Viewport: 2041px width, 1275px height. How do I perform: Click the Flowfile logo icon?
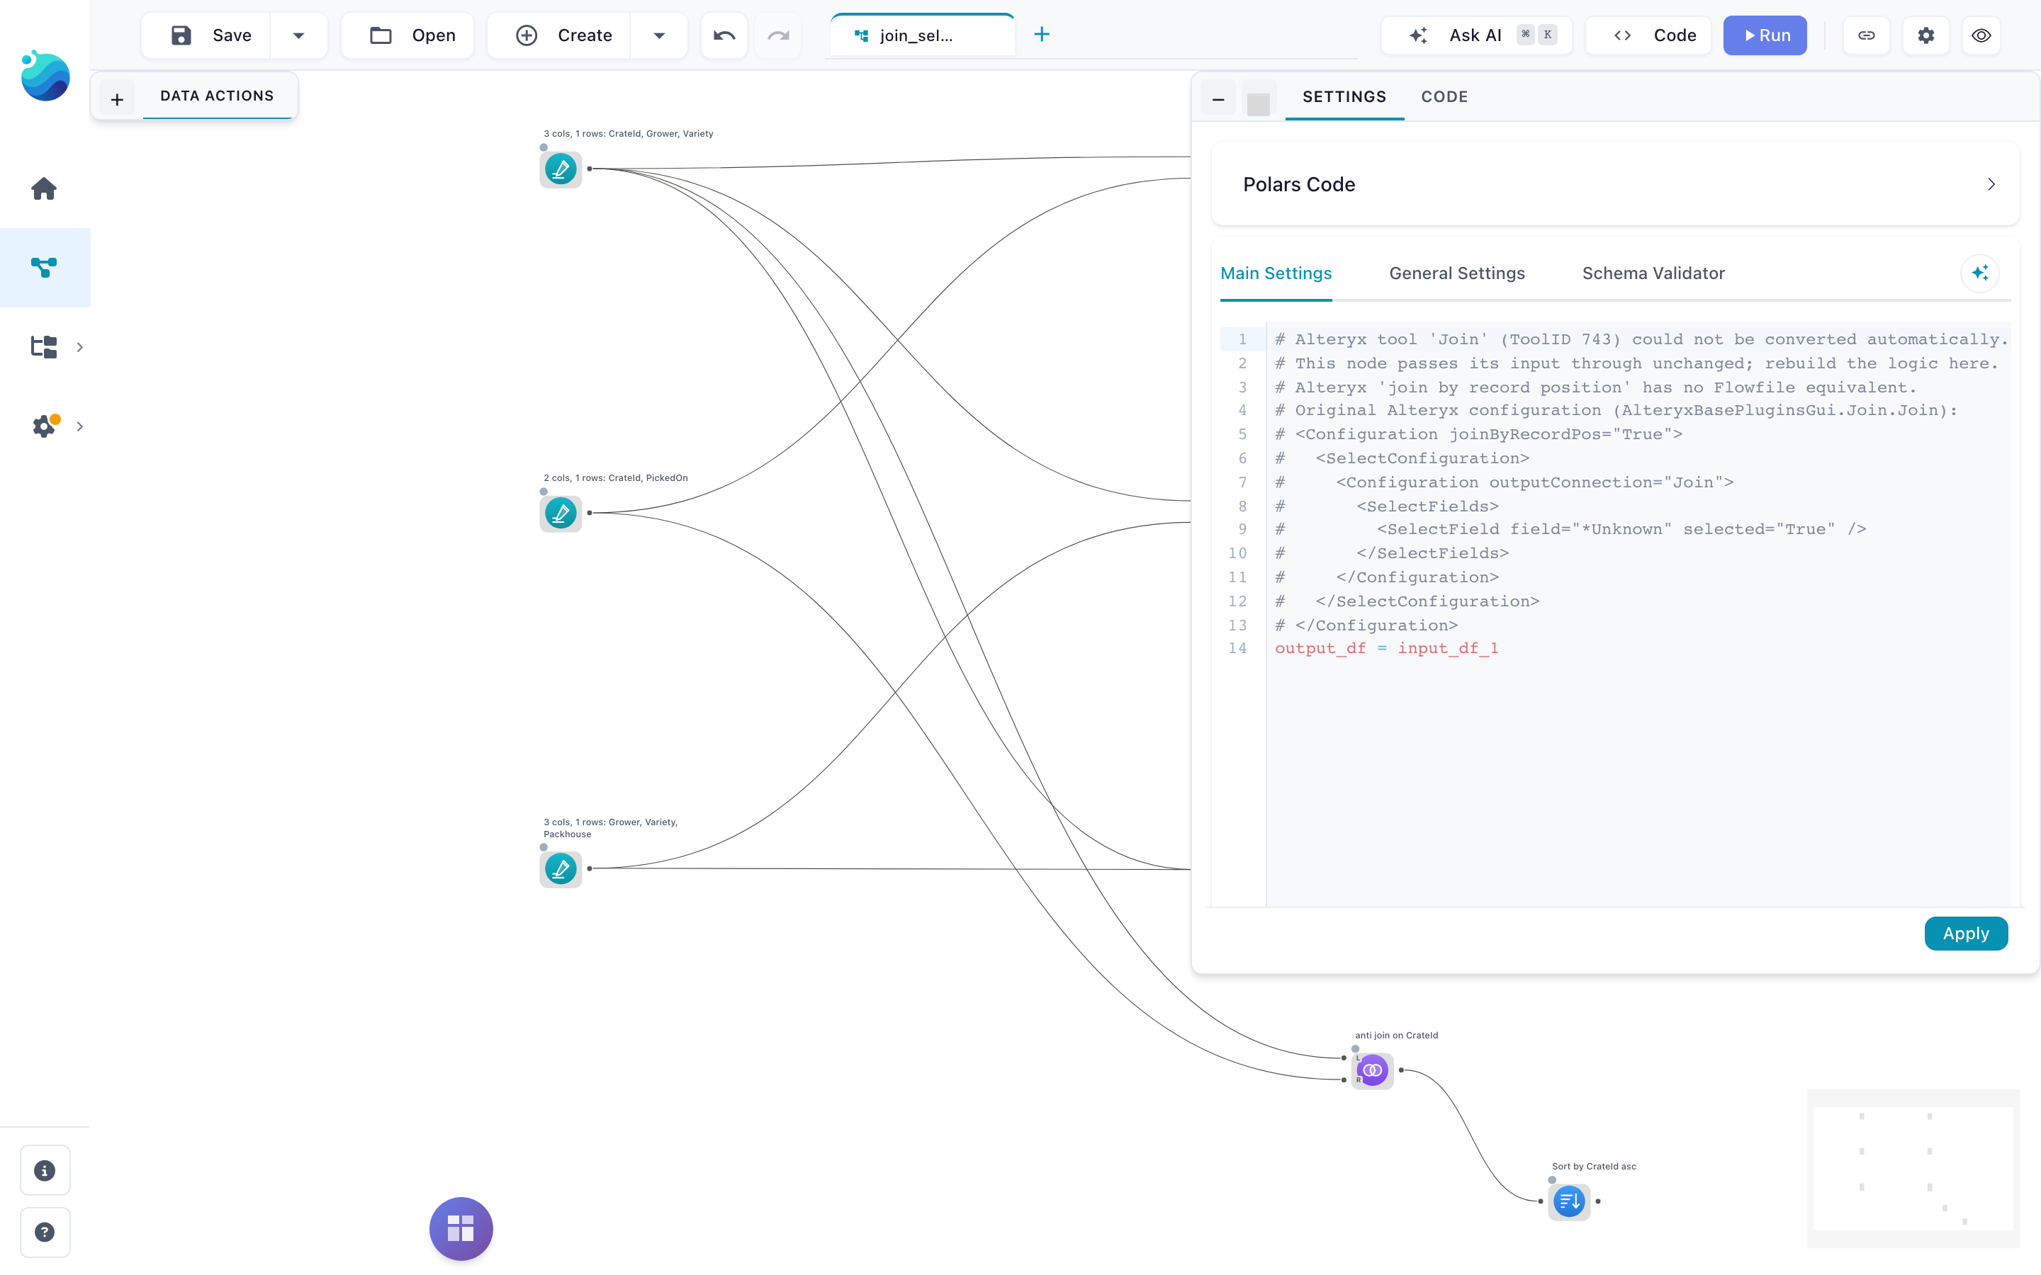(45, 76)
